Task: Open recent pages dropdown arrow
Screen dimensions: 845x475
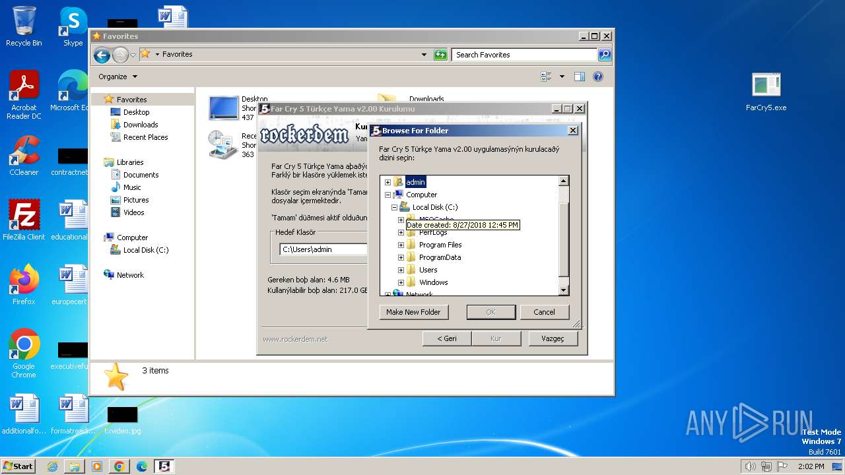Action: tap(133, 55)
